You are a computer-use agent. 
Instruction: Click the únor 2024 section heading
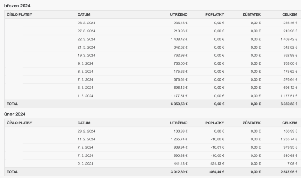[15, 114]
